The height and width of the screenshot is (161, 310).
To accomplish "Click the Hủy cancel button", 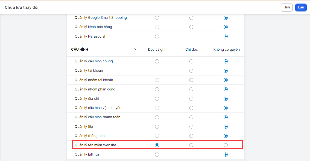I will coord(286,7).
